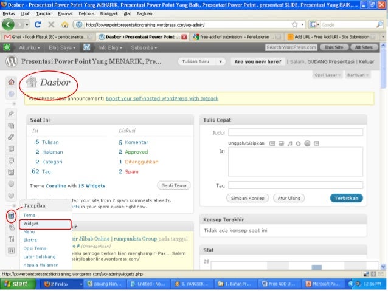Open the Settings sidebar icon

tap(11, 250)
